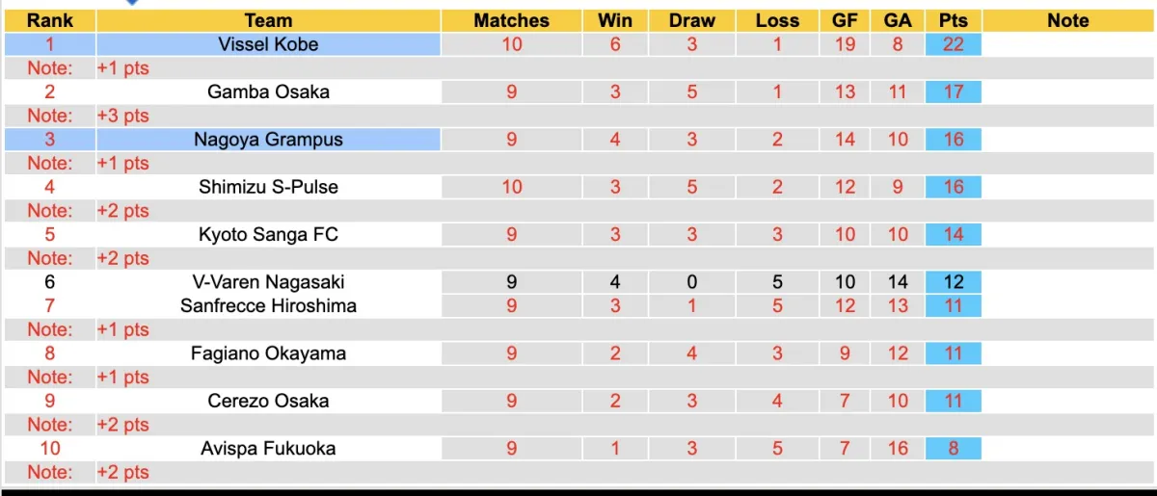Open Fagiano Okayama team entry
1157x496 pixels.
[268, 353]
